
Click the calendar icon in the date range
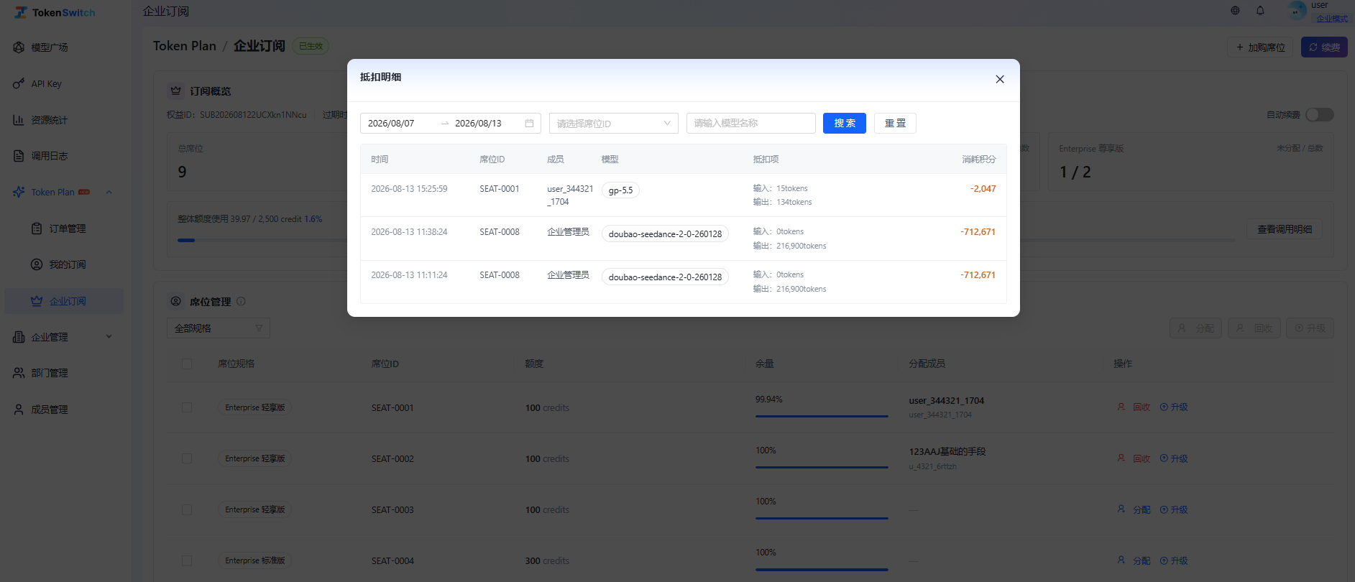pyautogui.click(x=529, y=124)
